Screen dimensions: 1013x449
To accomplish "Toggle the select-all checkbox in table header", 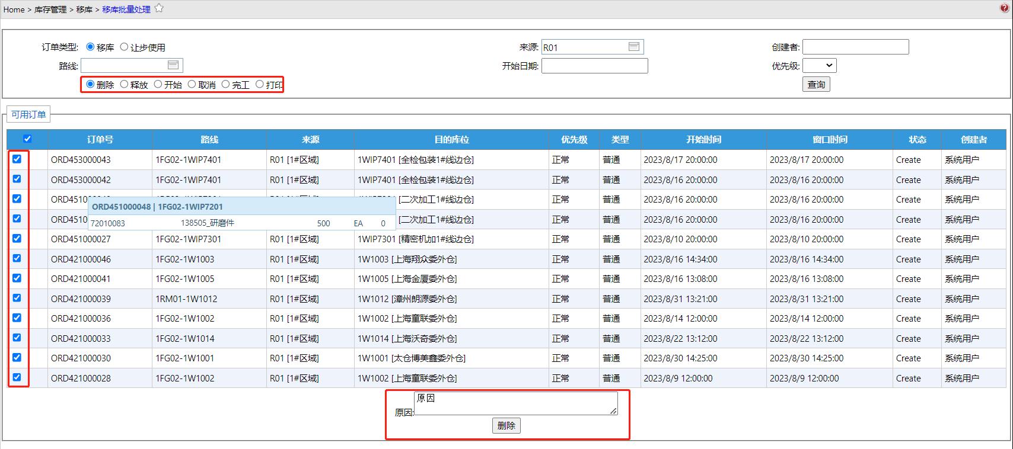I will coord(27,139).
